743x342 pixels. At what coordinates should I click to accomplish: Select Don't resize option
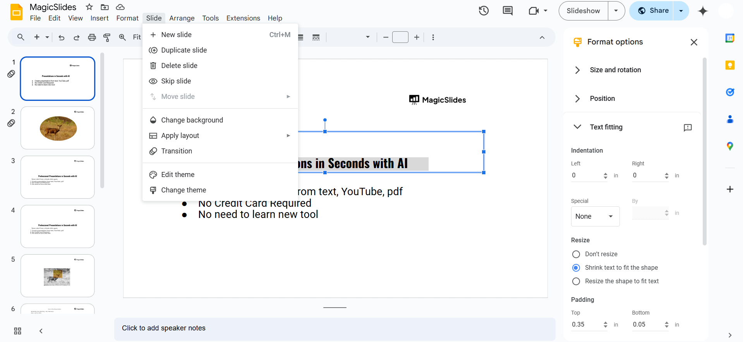click(x=576, y=254)
